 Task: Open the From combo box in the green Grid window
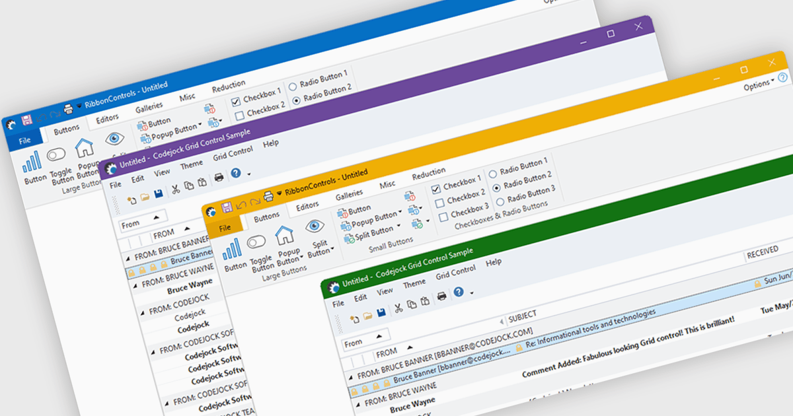coord(365,340)
